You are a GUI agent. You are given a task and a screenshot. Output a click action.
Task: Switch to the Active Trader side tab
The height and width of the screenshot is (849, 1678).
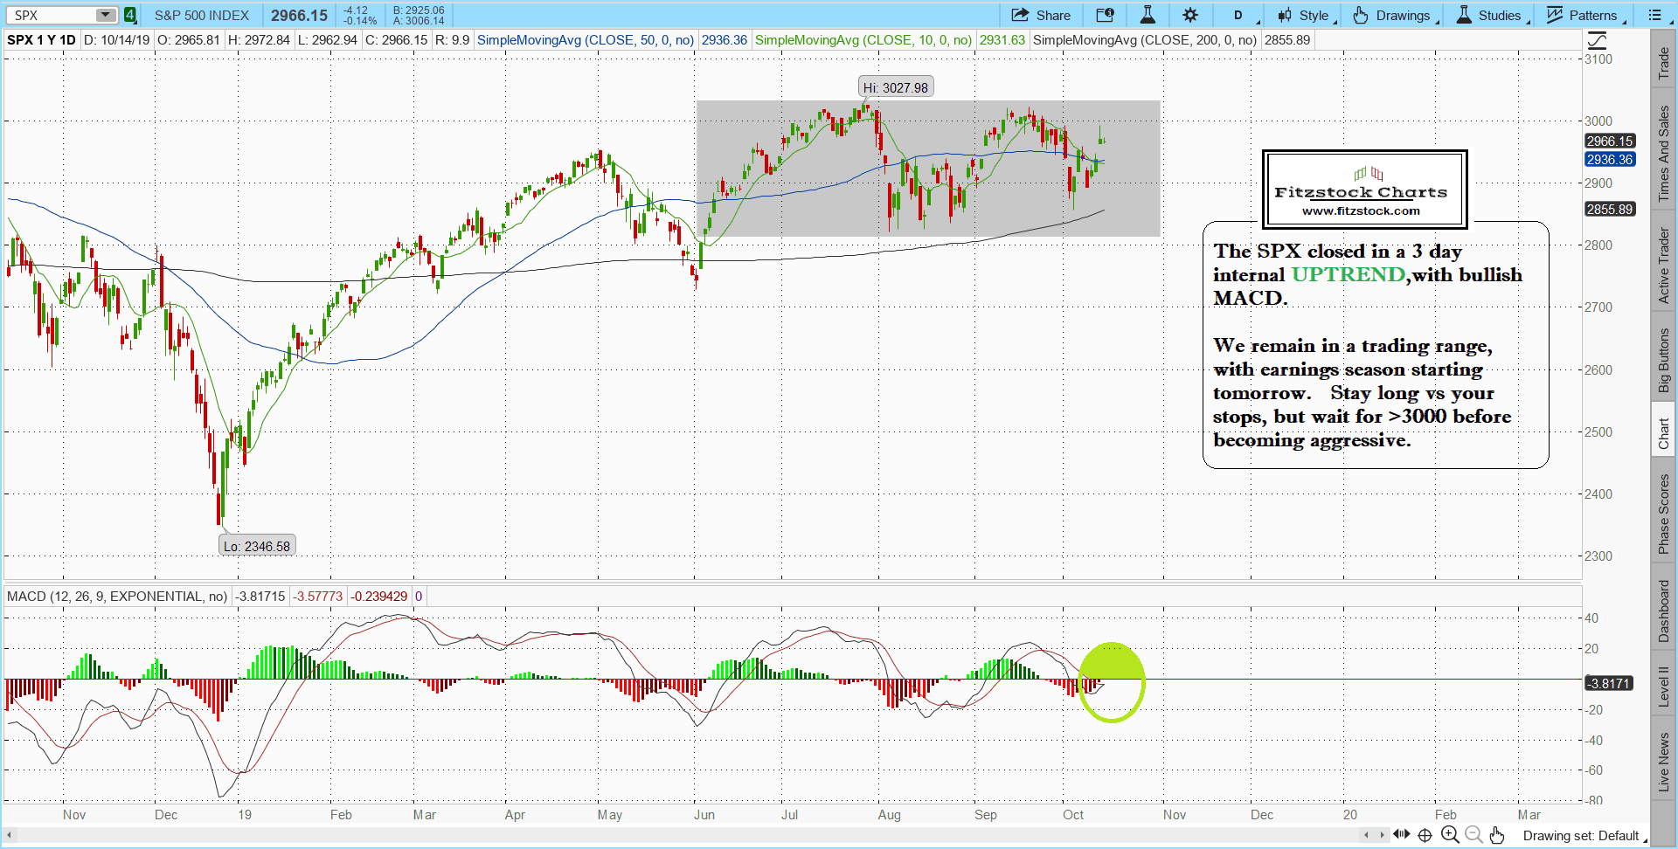click(x=1664, y=266)
